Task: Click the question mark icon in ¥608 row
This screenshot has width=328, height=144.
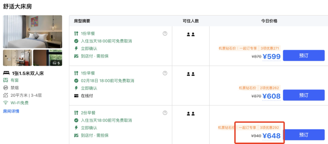Action: pyautogui.click(x=165, y=73)
